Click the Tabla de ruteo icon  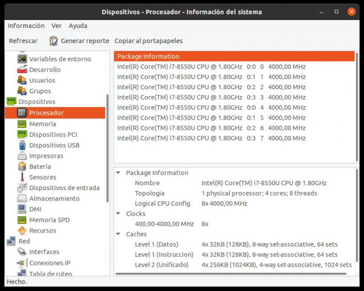click(x=22, y=273)
